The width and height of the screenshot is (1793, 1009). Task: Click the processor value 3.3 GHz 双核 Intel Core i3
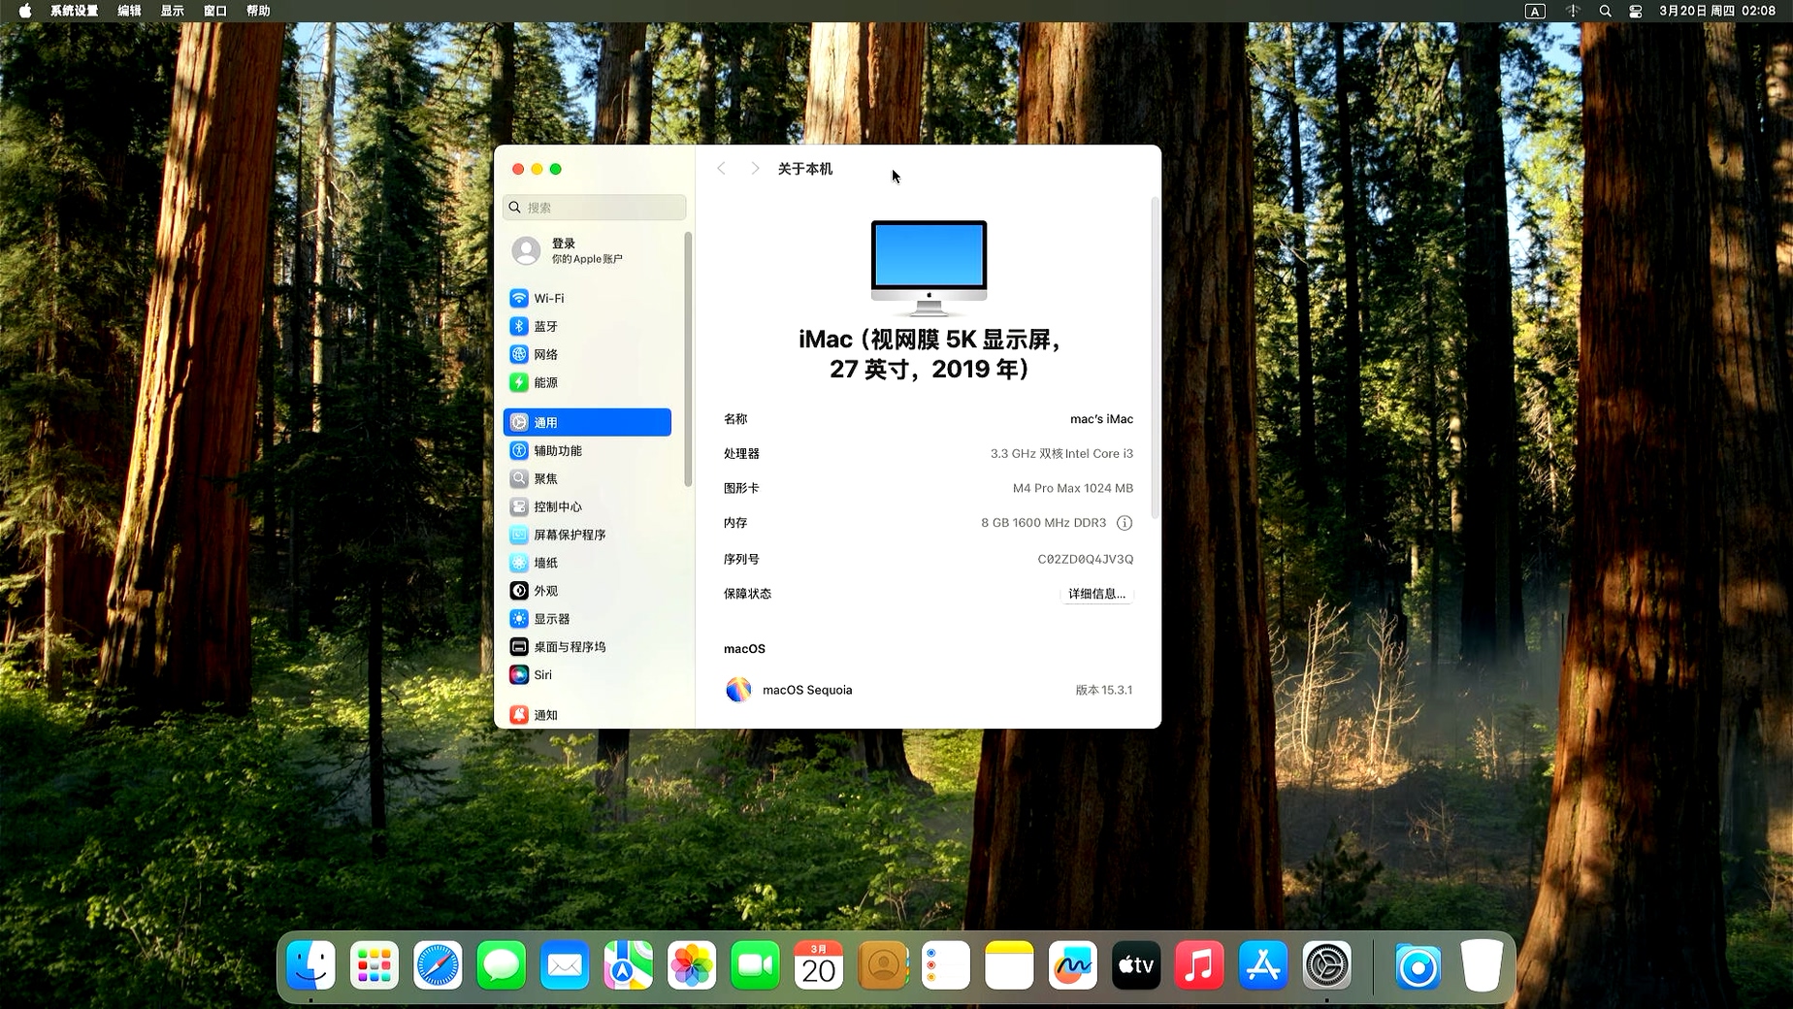point(1061,453)
